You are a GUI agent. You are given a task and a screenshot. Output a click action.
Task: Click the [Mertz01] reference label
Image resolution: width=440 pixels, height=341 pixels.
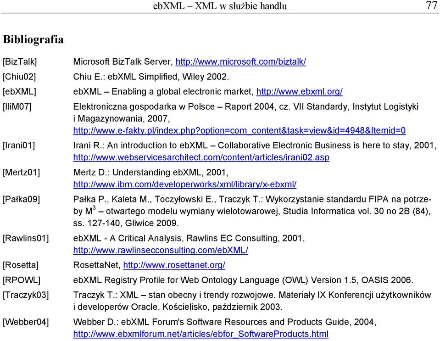pyautogui.click(x=21, y=172)
